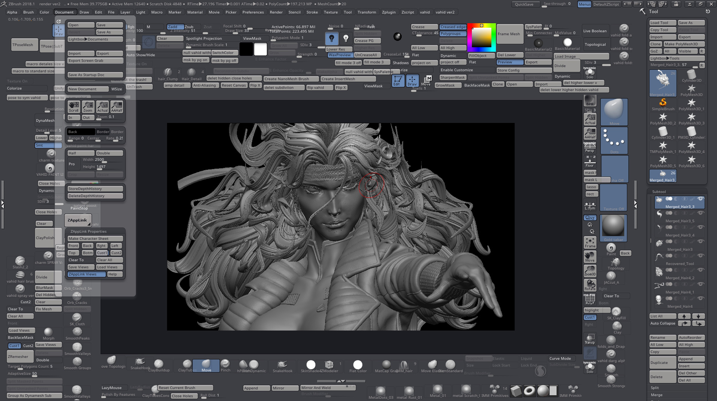Screen dimensions: 717x401
Task: Select the ZModeler brush
Action: tap(329, 366)
